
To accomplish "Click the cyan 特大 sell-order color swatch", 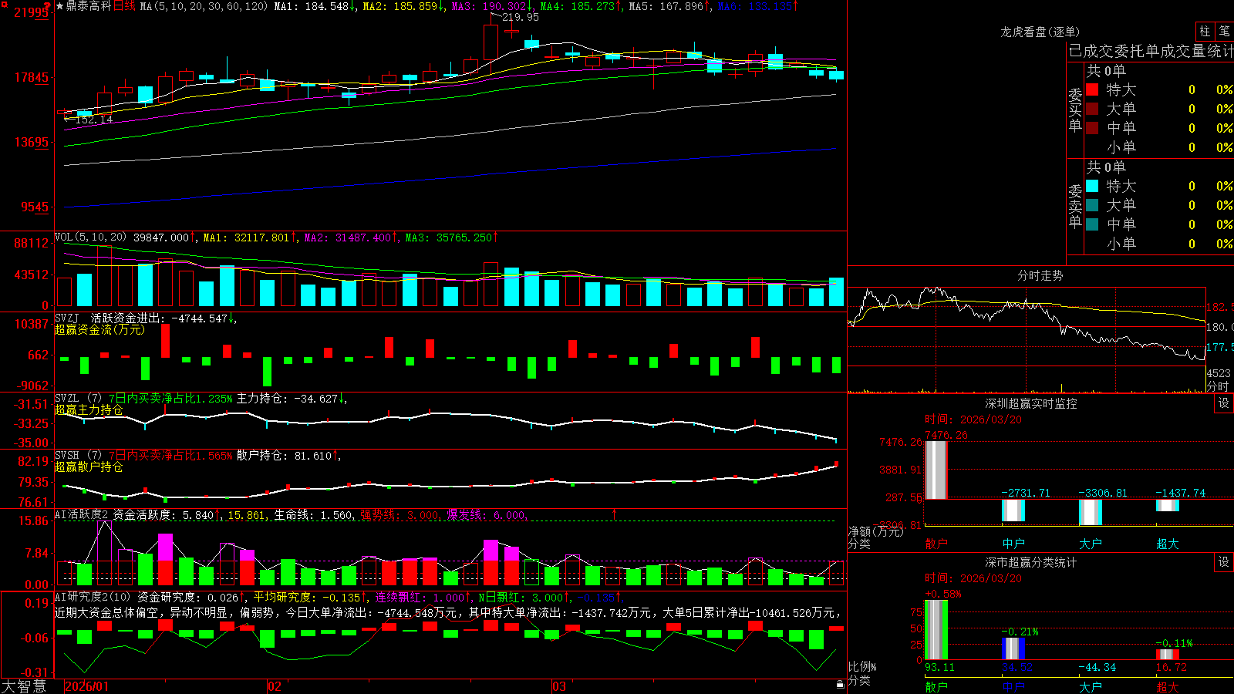I will click(1092, 186).
